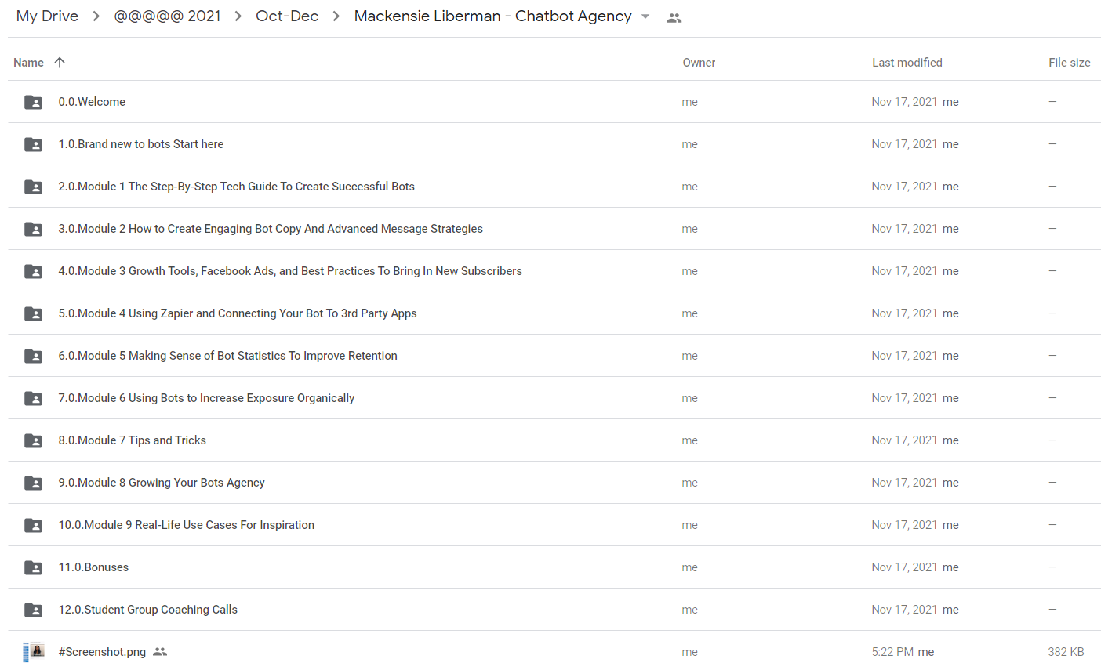Click the Owner column header
Viewport: 1101px width, 670px height.
point(699,63)
